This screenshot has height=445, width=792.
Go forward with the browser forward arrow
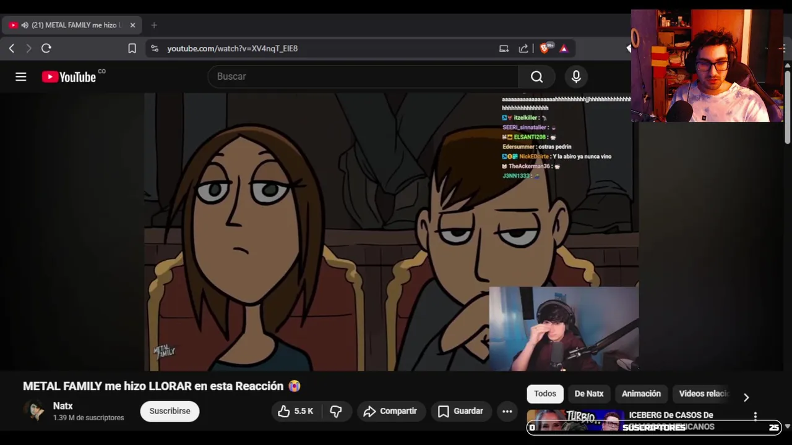coord(28,48)
